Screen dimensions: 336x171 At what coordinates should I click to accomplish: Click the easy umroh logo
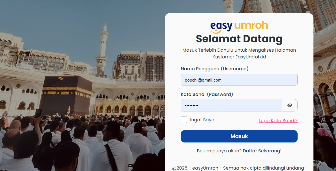pos(239,27)
